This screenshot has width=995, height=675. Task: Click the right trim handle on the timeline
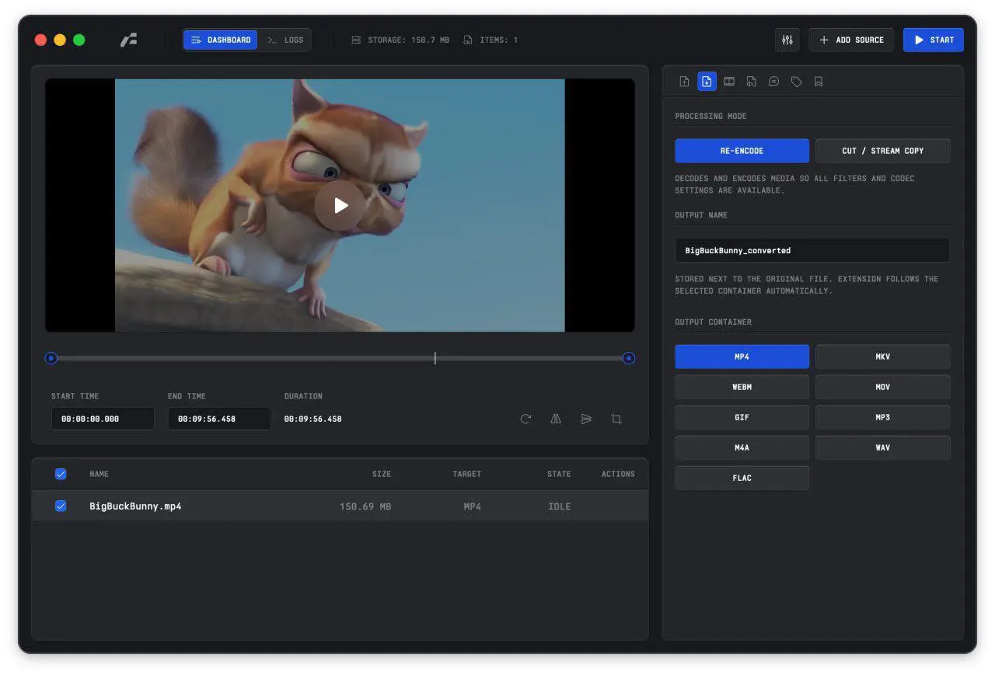pos(629,358)
